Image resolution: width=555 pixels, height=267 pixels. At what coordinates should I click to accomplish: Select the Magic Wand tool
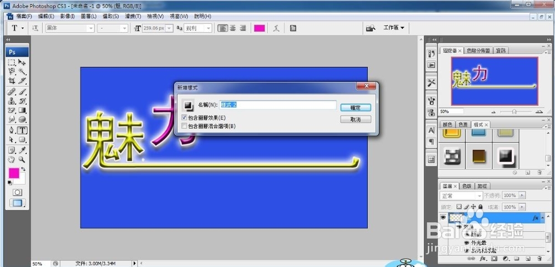(22, 71)
